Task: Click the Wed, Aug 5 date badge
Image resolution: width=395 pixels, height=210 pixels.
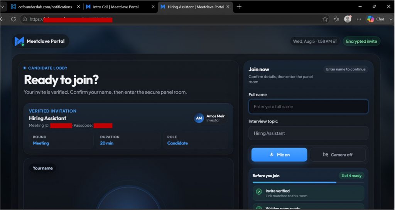Action: [x=315, y=41]
